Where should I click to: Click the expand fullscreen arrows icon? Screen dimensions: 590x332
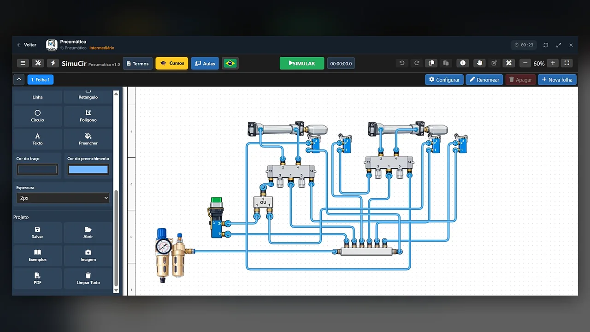coord(559,45)
